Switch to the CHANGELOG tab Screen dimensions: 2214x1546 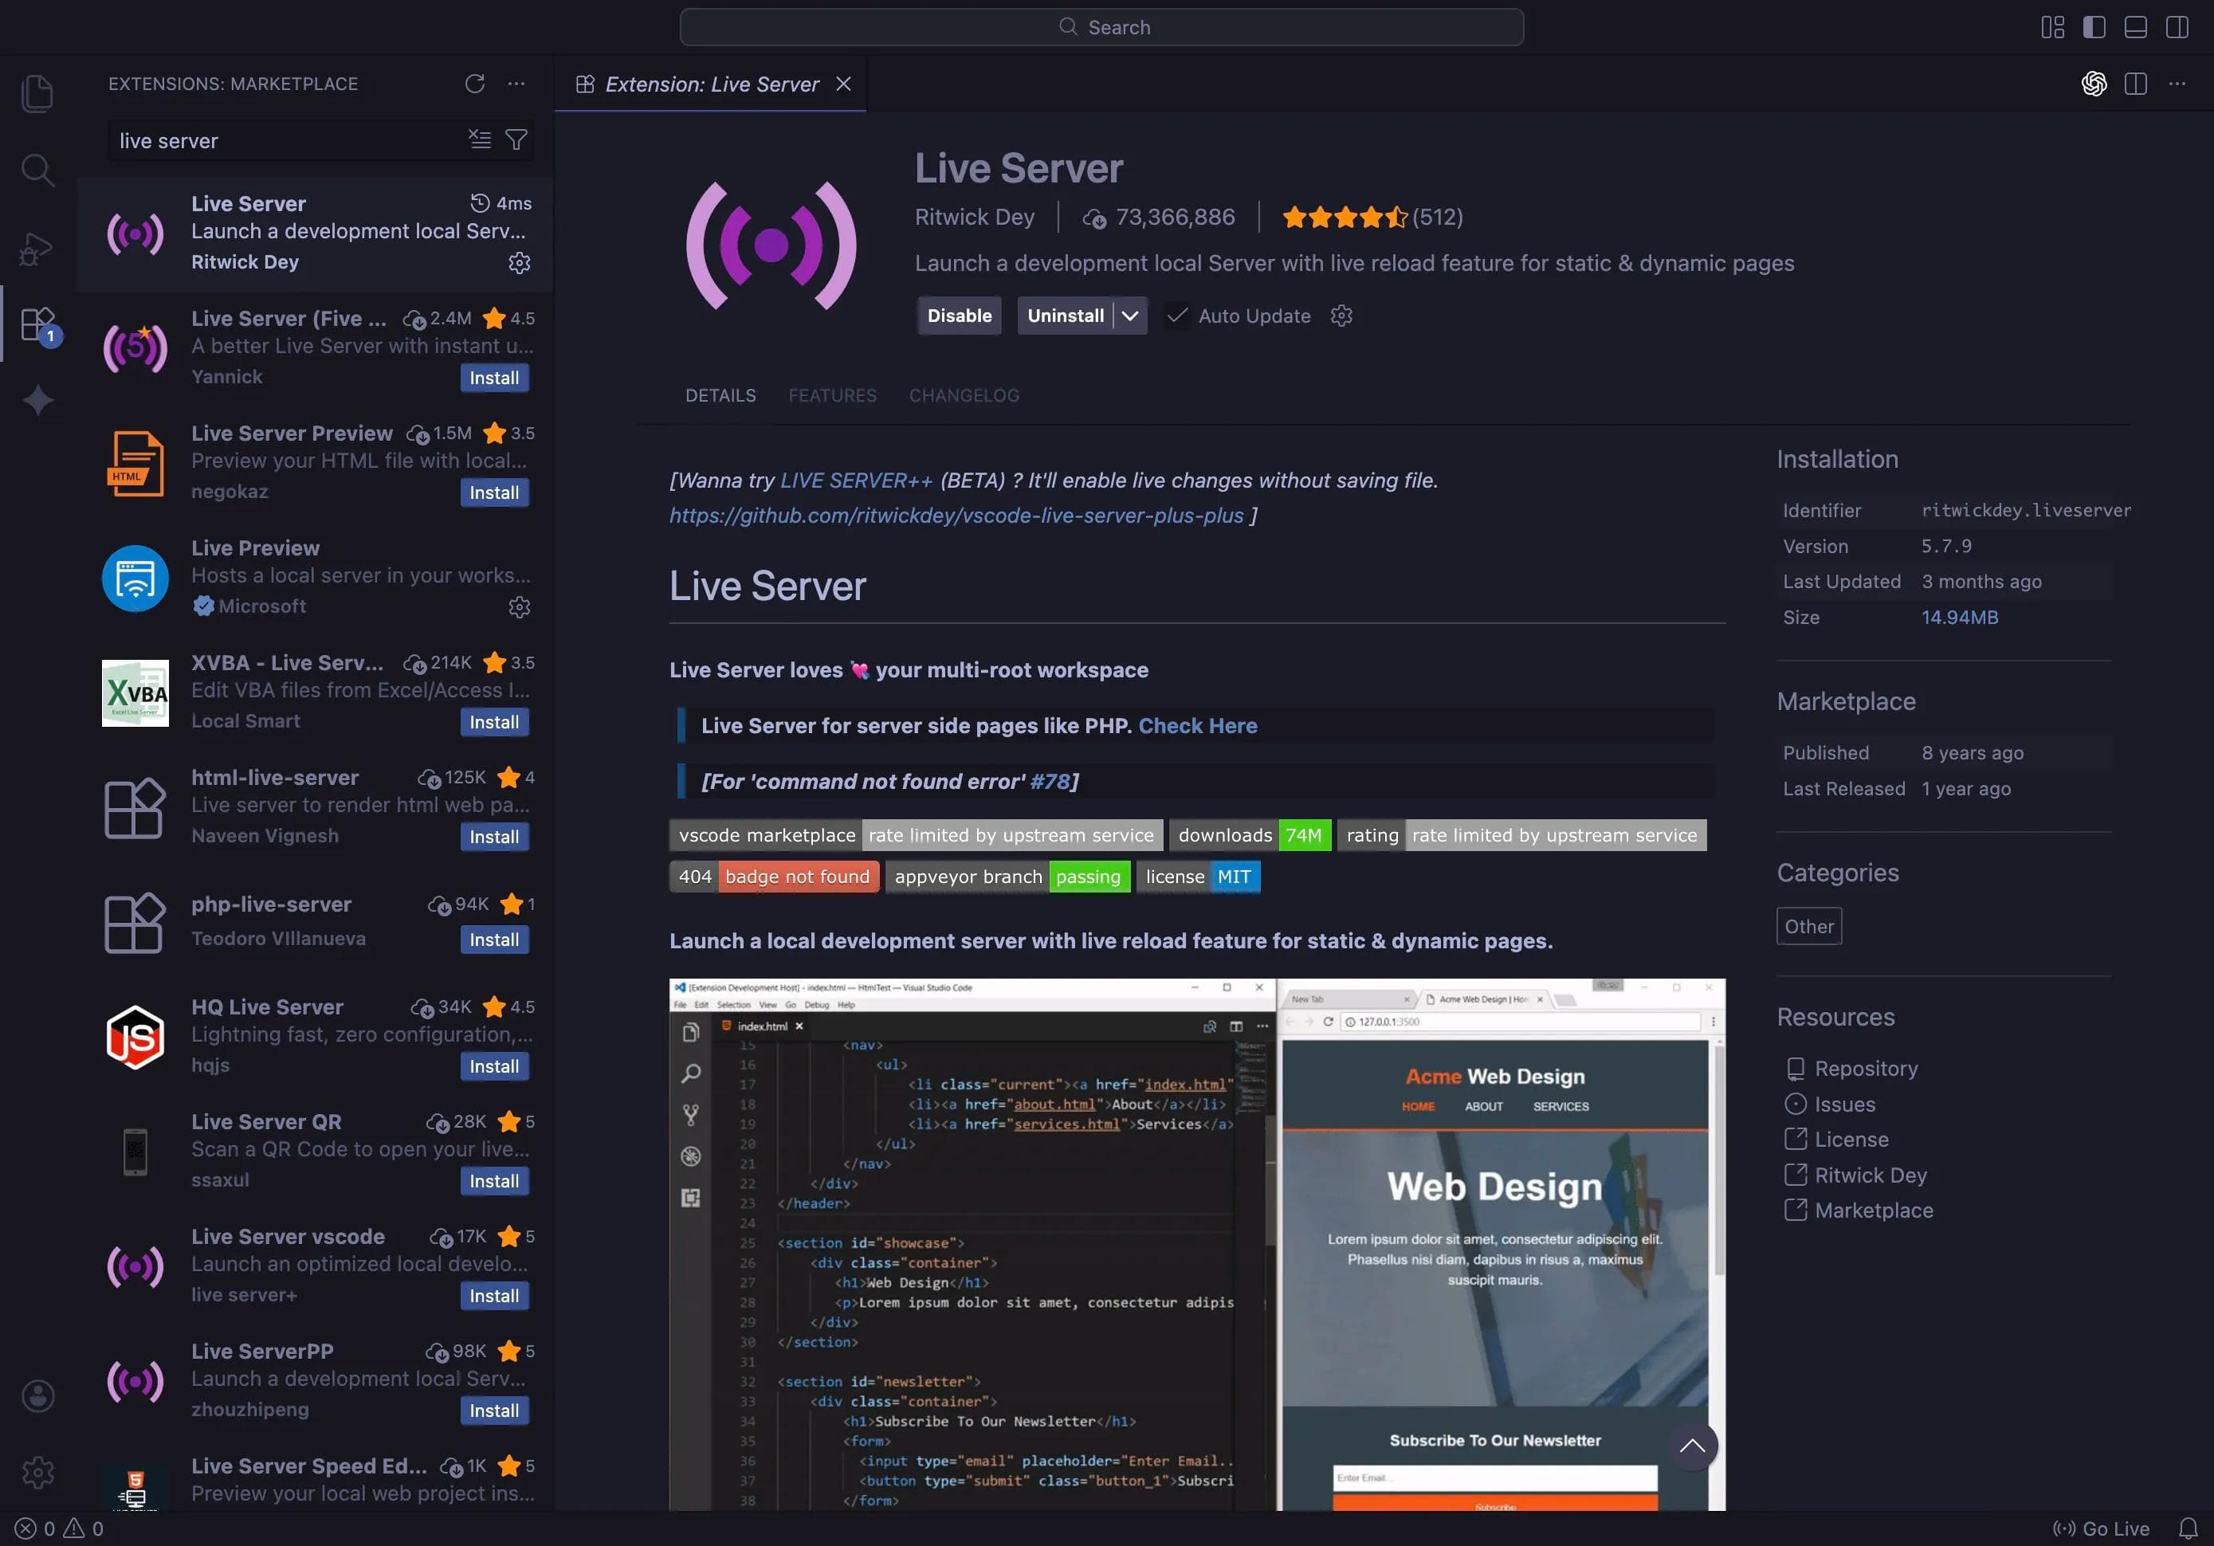pyautogui.click(x=964, y=395)
